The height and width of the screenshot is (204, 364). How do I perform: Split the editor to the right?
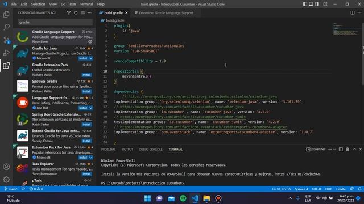pyautogui.click(x=353, y=12)
